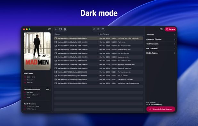The image size is (198, 126).
Task: Expand the Template section
Action: coord(161,35)
